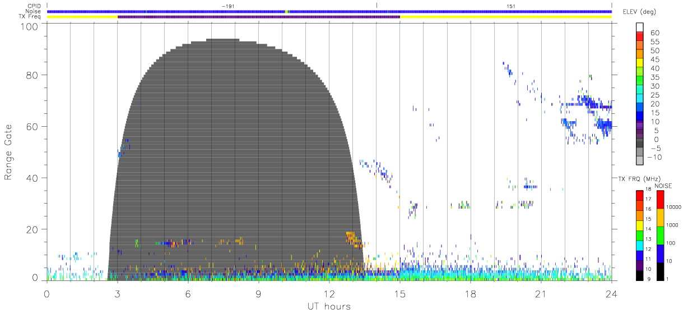The image size is (688, 318).
Task: Click the 3 tick on UT hours axis
Action: point(117,293)
